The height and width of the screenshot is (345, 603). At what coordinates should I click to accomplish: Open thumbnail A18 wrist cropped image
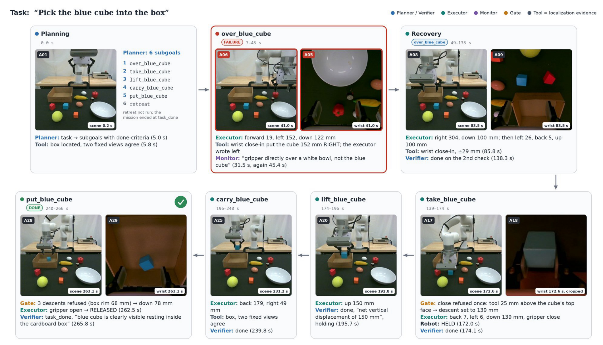pos(546,255)
